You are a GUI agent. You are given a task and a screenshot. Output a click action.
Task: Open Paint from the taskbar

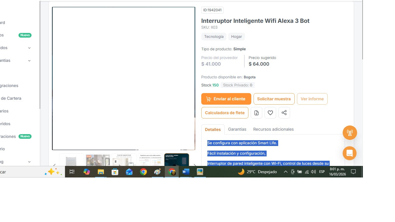pyautogui.click(x=157, y=172)
